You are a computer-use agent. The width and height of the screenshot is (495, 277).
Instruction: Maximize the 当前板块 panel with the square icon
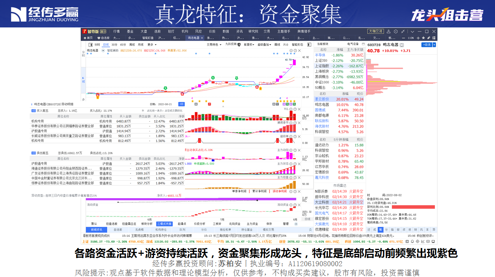pos(363,44)
